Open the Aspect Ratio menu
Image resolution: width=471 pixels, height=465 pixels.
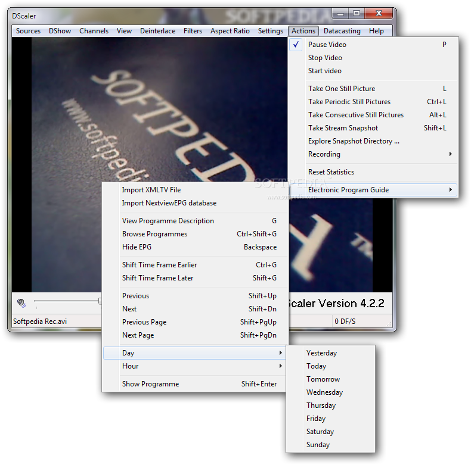tap(230, 31)
